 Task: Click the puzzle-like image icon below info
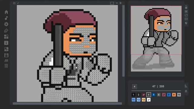(6, 49)
